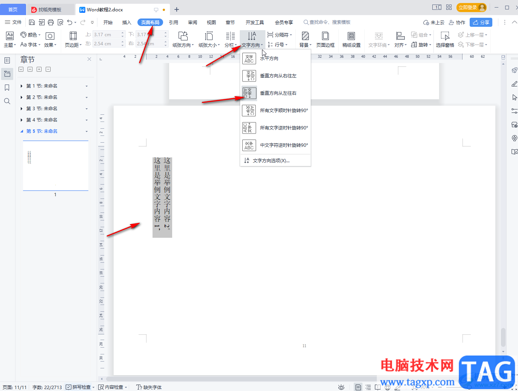
Task: Open the 旋转 rotate dropdown
Action: click(421, 45)
